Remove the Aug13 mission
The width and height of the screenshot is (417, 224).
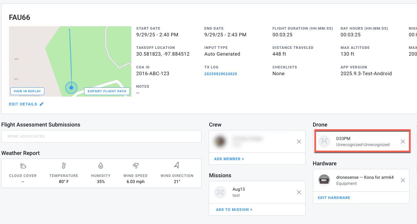[x=299, y=192]
